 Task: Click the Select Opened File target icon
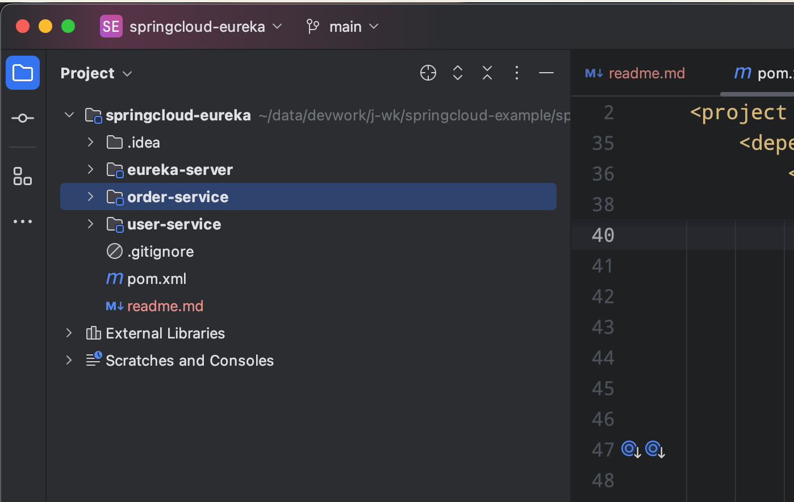(428, 73)
